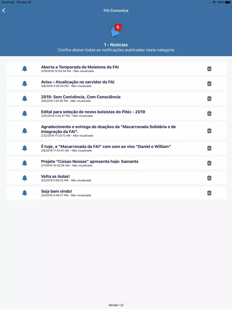Screen dimensions: 232x309
Task: Click the 'FAI Comunica' header title
Action: tap(116, 11)
